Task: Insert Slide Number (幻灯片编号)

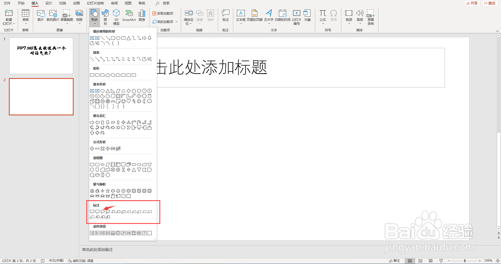Action: pos(297,17)
